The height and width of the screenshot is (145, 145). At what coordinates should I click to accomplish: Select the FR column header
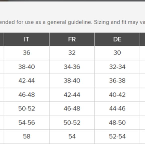[x=72, y=39]
